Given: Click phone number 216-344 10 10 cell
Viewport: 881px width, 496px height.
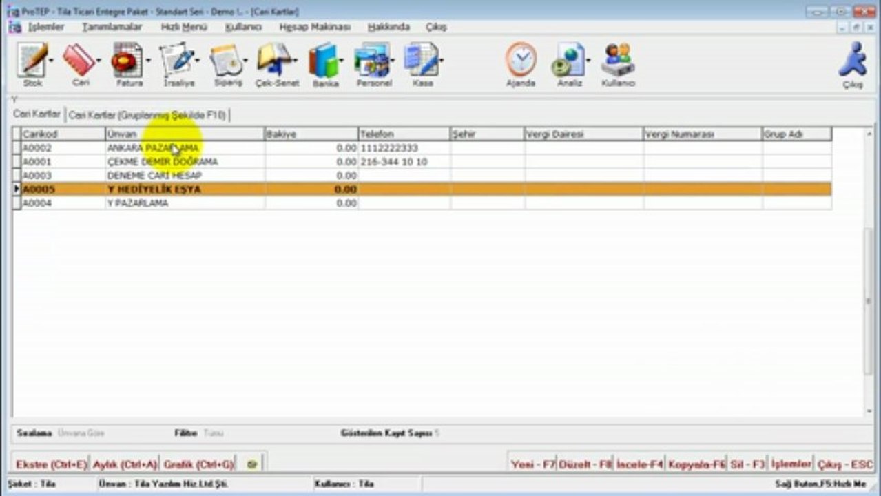Looking at the screenshot, I should tap(404, 162).
